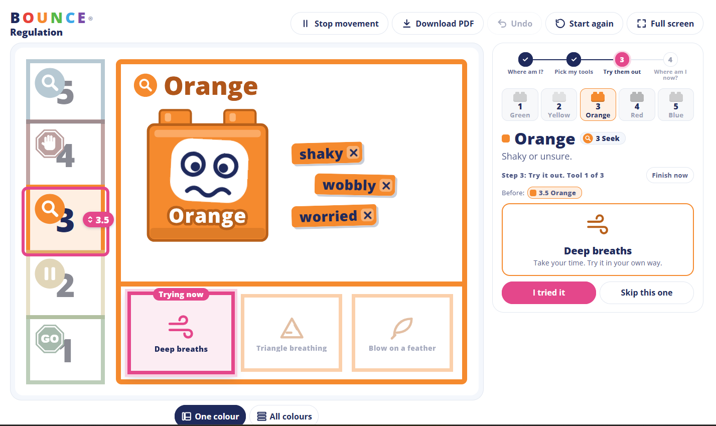The image size is (716, 426).
Task: Click Stop movement button
Action: coord(340,24)
